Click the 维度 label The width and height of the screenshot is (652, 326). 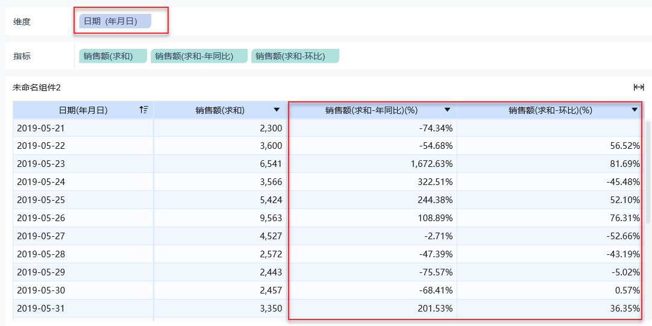pos(22,22)
